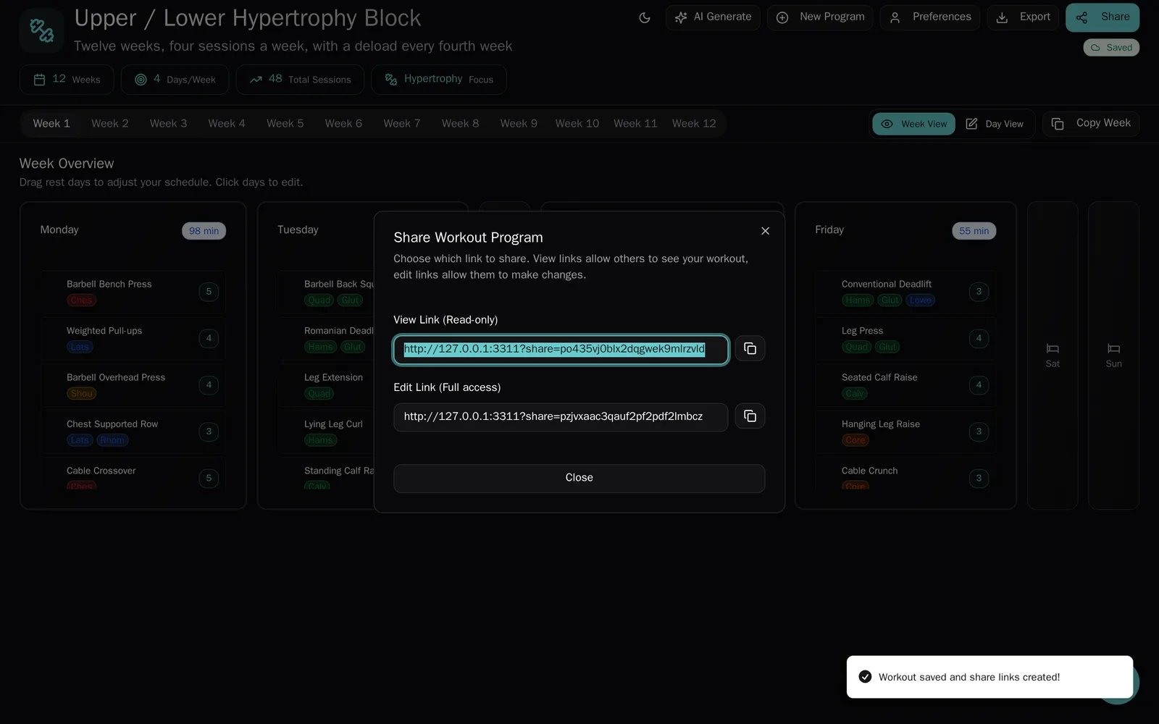Select the Barbell Bench Press exercise
Viewport: 1159px width, 724px height.
click(x=133, y=292)
